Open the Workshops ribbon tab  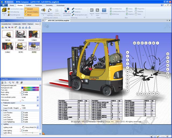click(x=60, y=5)
